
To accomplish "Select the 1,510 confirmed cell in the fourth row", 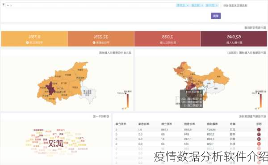I will pyautogui.click(x=210, y=144).
